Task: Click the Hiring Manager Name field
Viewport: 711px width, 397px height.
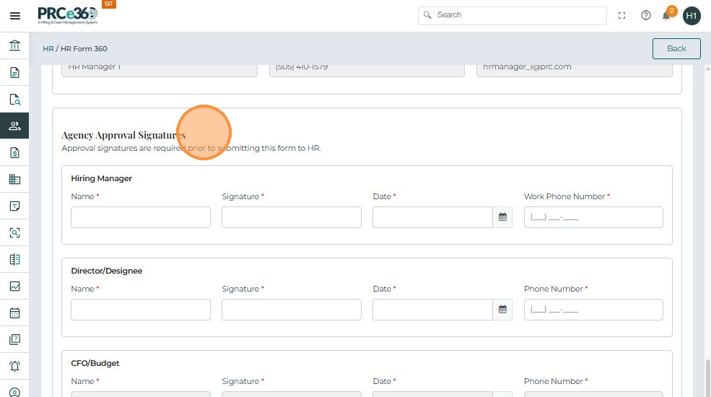Action: pos(141,217)
